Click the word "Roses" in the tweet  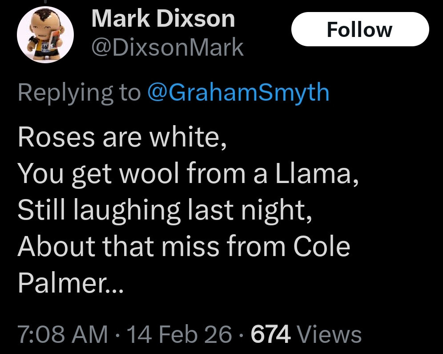56,138
